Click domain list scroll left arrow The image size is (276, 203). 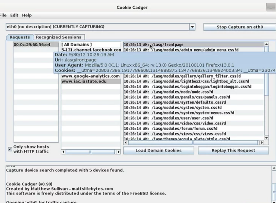click(63, 152)
